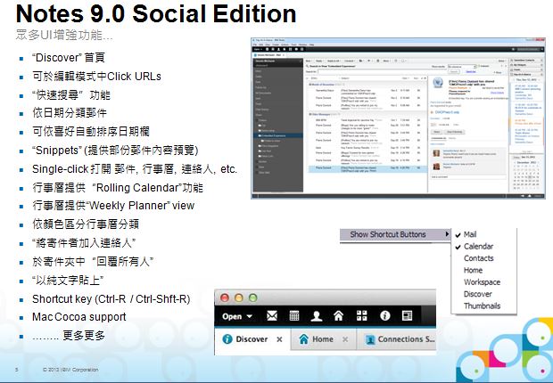The height and width of the screenshot is (383, 553).
Task: Click the "Rolling Calendar" bullet
Action: pos(118,188)
